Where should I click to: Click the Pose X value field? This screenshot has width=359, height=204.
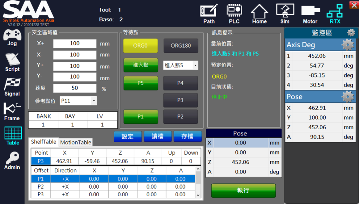[241, 143]
